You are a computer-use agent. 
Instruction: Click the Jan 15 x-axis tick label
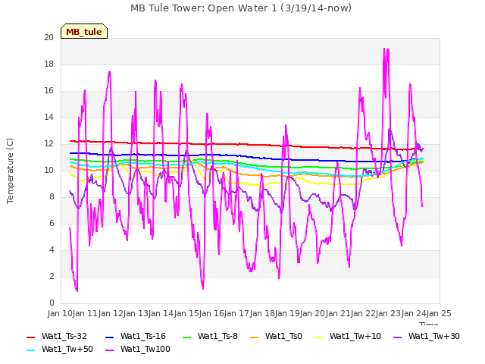[186, 313]
